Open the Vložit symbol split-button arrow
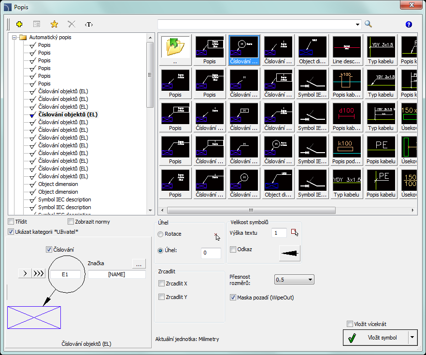 click(412, 337)
